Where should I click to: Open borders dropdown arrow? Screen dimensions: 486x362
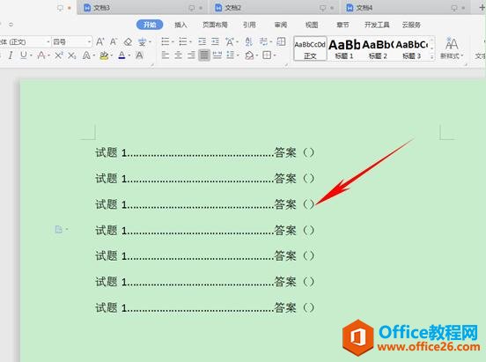coord(275,55)
